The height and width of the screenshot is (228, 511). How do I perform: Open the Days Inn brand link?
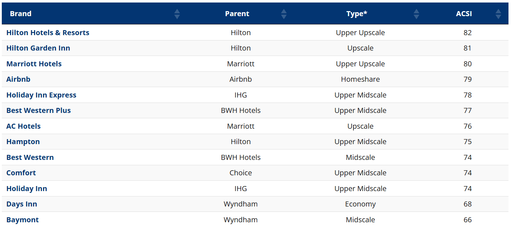22,204
